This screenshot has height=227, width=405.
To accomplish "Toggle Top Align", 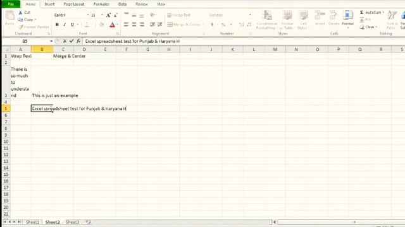I will click(126, 15).
